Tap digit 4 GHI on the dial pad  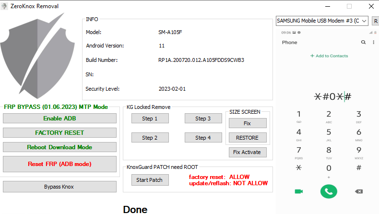point(299,134)
